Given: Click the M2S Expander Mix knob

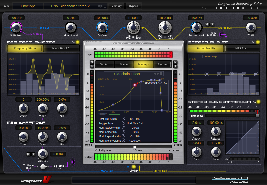Looking at the screenshot, I should 62,137.
